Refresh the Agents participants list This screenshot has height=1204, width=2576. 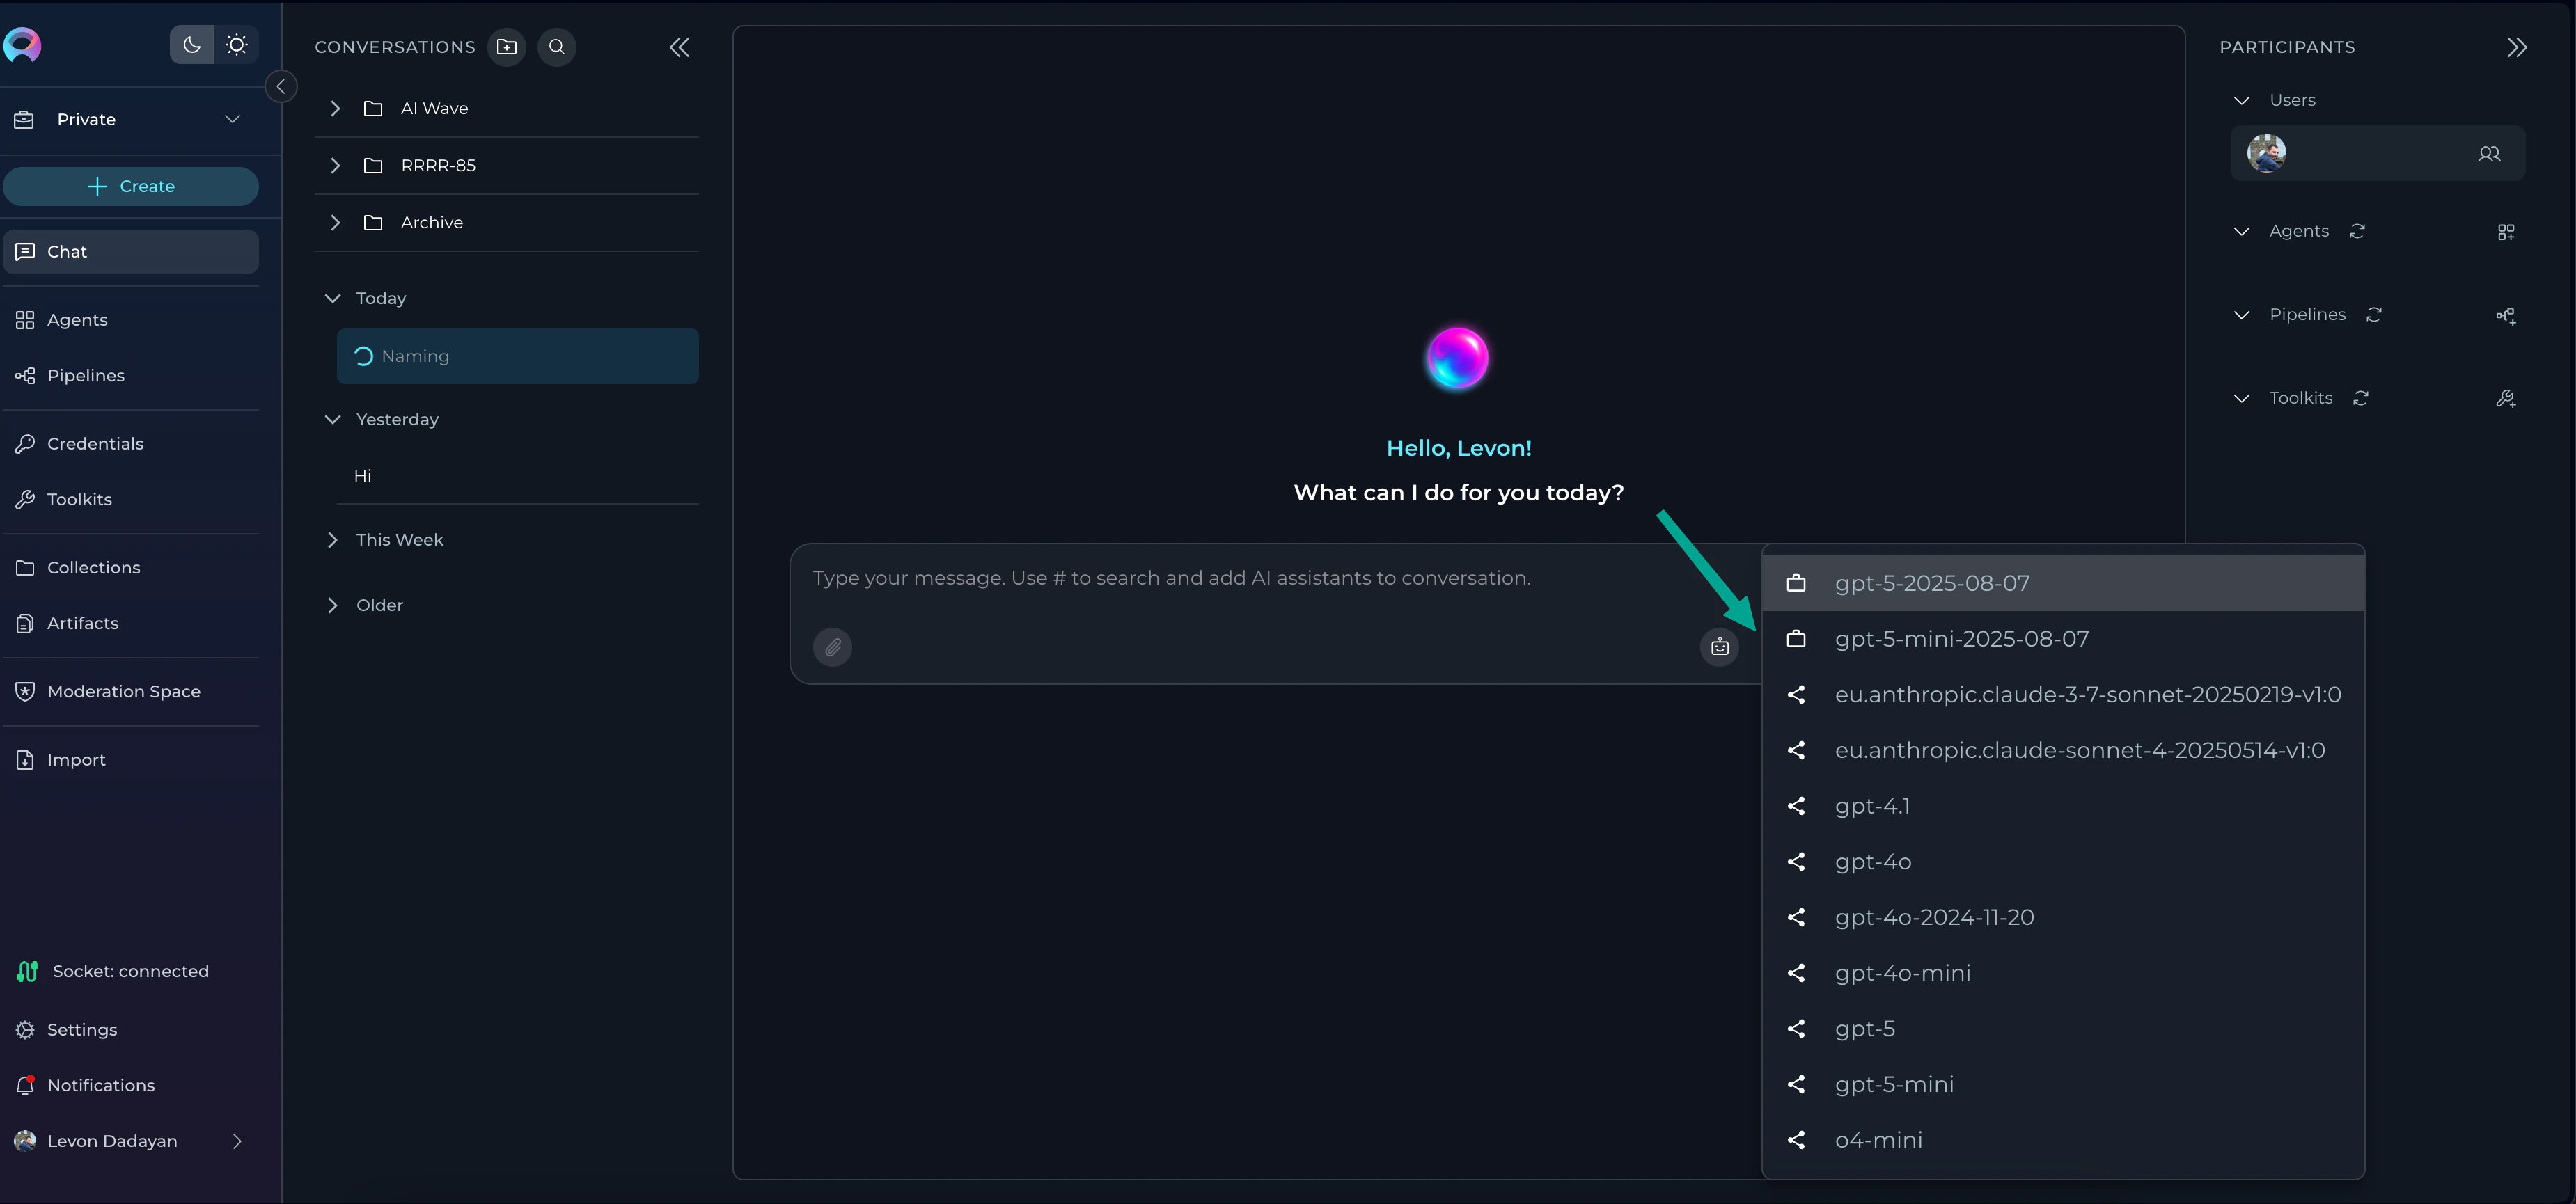[2357, 231]
